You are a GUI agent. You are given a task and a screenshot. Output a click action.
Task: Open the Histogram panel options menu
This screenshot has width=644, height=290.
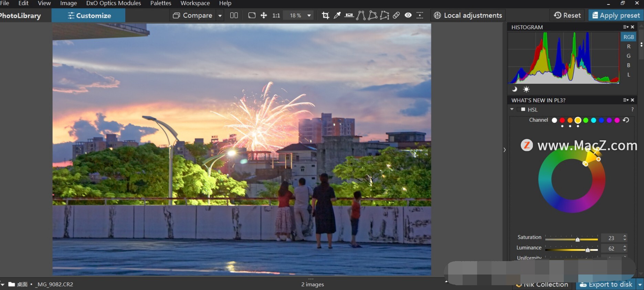coord(625,27)
